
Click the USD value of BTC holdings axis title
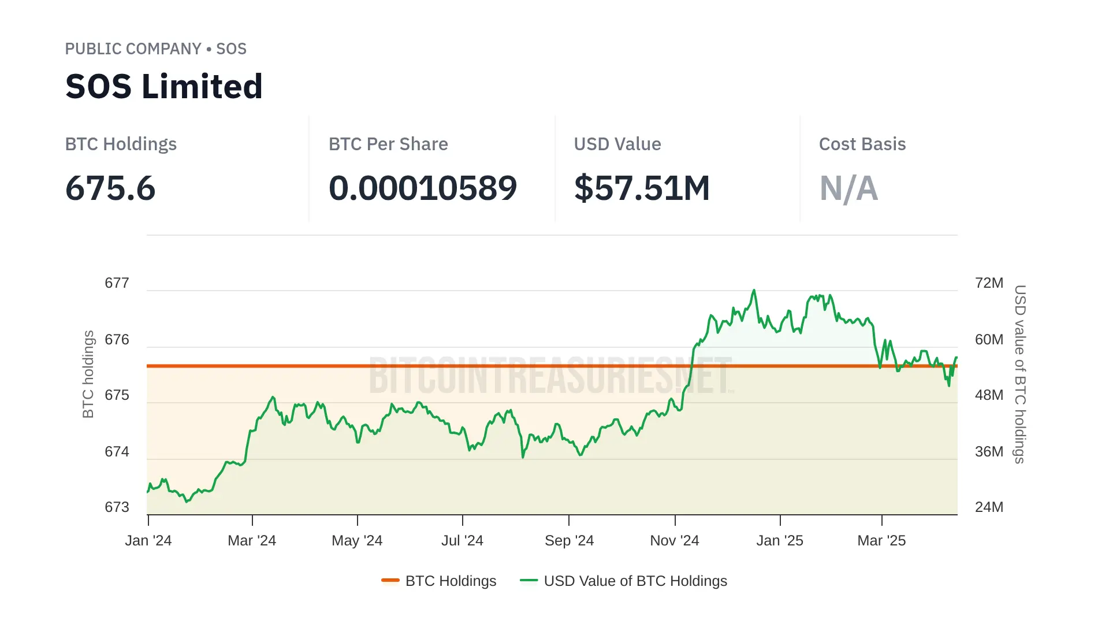1020,374
